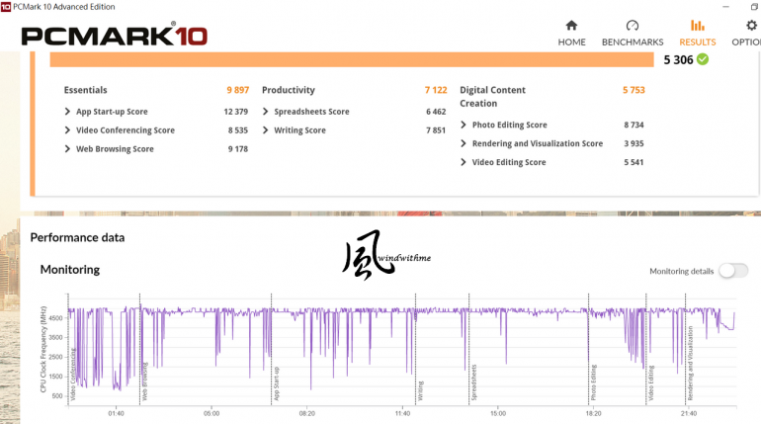Viewport: 761px width, 424px height.
Task: Click the Essentials heading
Action: 85,90
